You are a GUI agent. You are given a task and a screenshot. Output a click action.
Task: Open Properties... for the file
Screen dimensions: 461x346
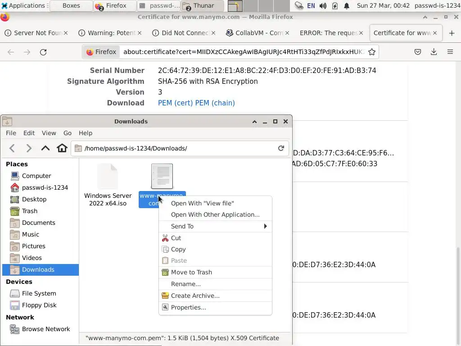click(x=215, y=307)
